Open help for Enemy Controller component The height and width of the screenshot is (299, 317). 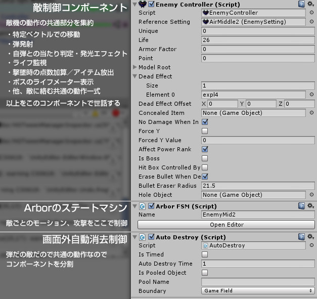(x=301, y=4)
